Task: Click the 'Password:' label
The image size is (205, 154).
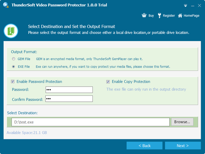Action: (20, 90)
